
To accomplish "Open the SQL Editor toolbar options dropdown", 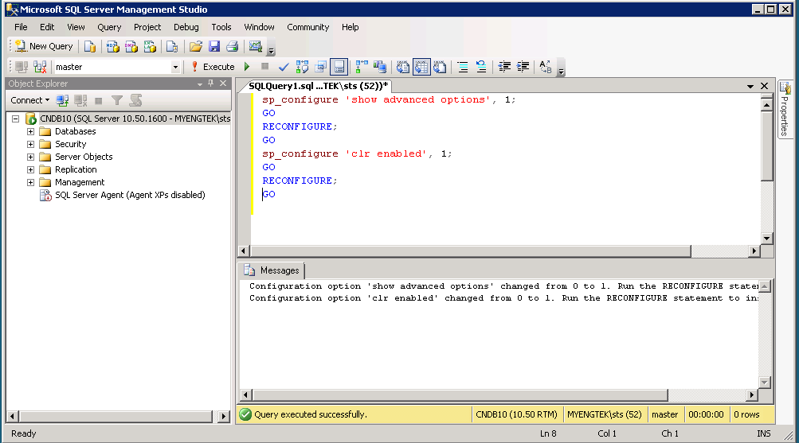I will point(561,71).
